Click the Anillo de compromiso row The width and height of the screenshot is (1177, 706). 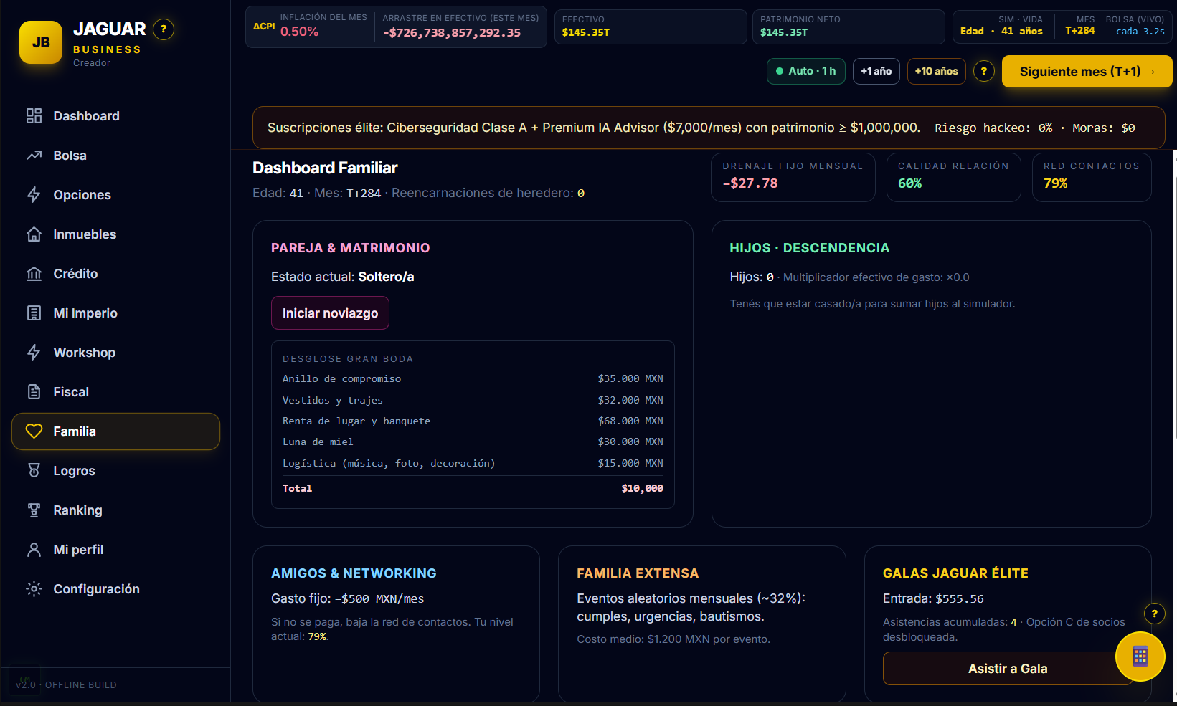click(x=473, y=379)
